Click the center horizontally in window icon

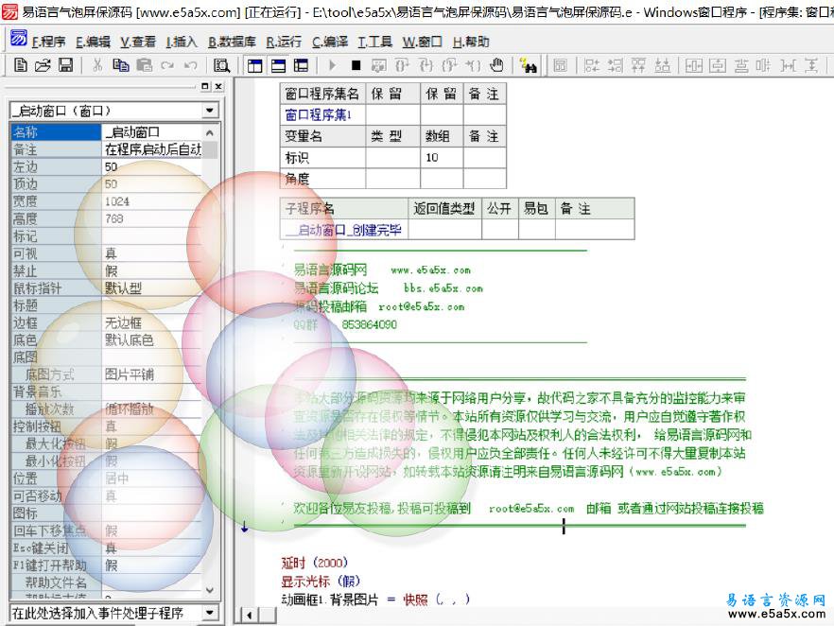click(694, 65)
